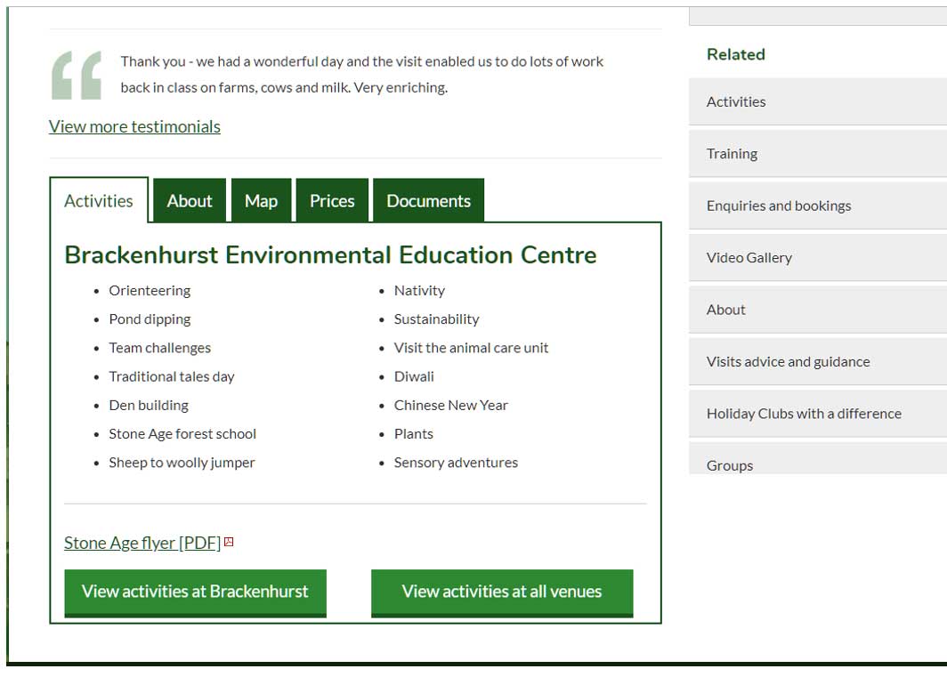Click the PDF icon beside Stone Age flyer
The image size is (947, 677).
229,543
